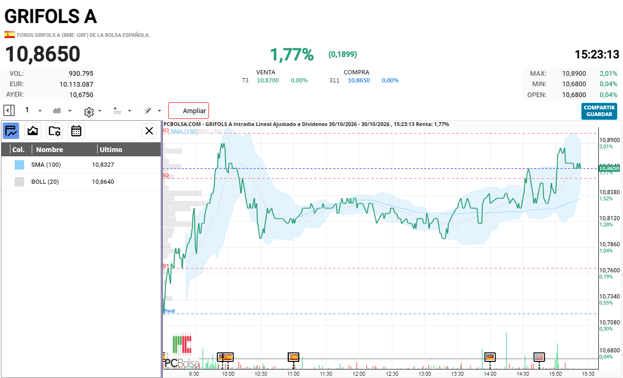Open the calendar panel tab

(x=76, y=131)
